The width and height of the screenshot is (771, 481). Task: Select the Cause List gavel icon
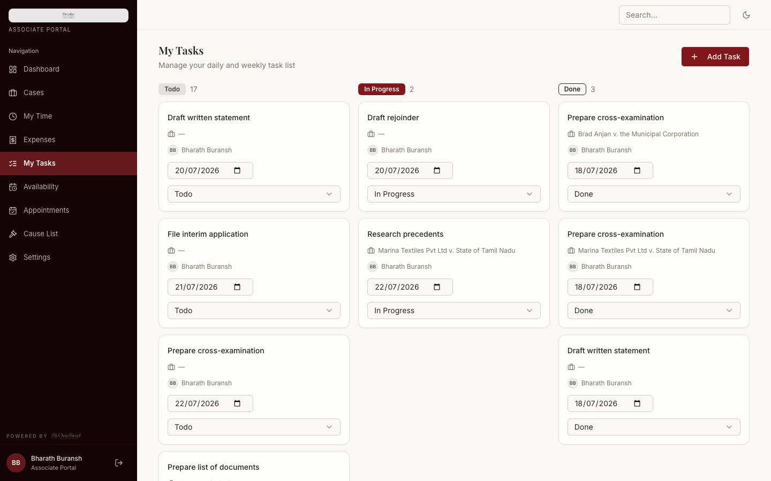(13, 234)
